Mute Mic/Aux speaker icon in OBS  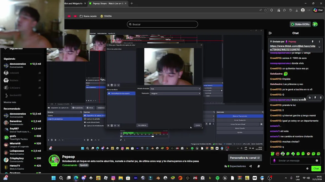coord(121,136)
